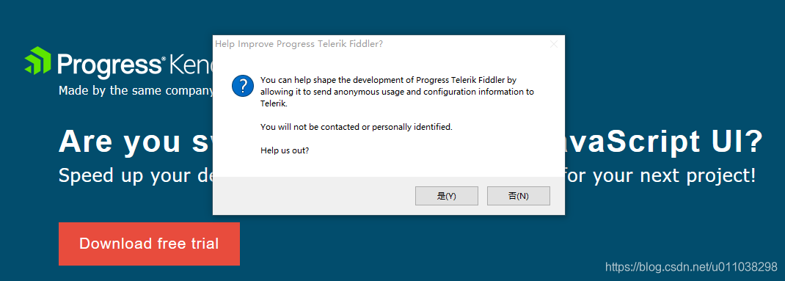Image resolution: width=785 pixels, height=281 pixels.
Task: Open the blog.csdn.net watermark URL
Action: coord(691,266)
